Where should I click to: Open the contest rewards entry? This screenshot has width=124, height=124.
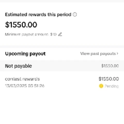(x=62, y=82)
